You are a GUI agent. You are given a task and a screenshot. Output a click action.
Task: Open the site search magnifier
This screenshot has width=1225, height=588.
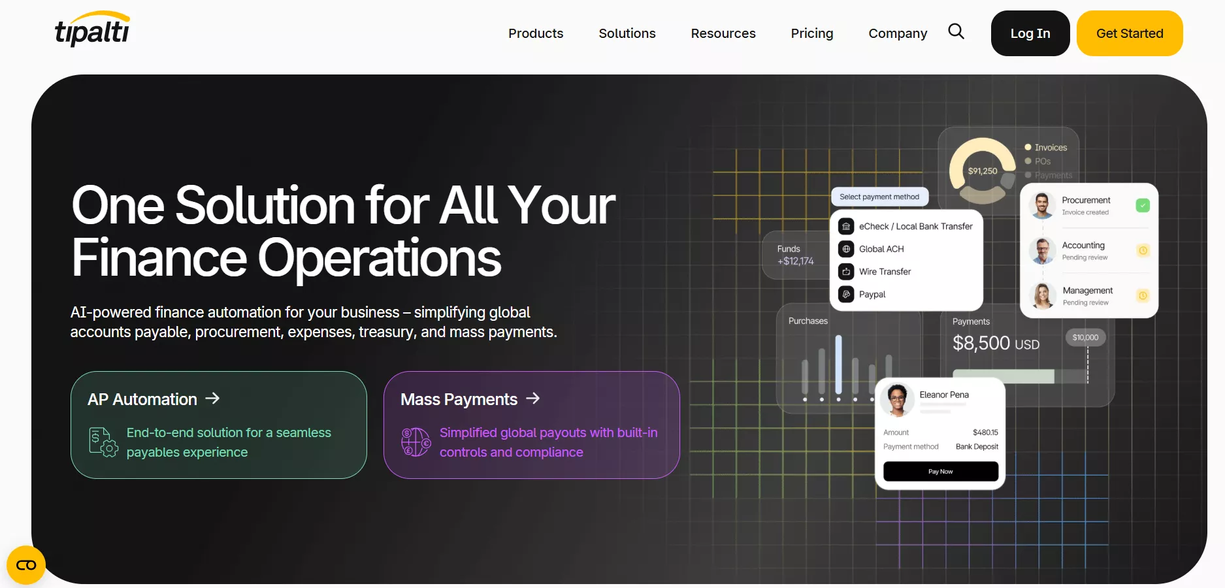(x=956, y=31)
